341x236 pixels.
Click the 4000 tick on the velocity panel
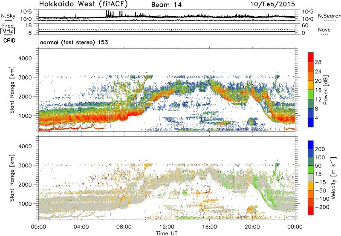pyautogui.click(x=25, y=146)
